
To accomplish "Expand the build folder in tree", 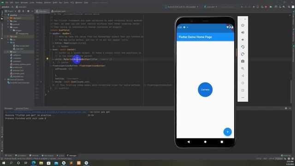I will [8, 36].
